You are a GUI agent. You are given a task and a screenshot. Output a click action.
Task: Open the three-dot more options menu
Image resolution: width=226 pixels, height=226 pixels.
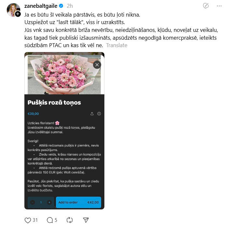click(219, 6)
